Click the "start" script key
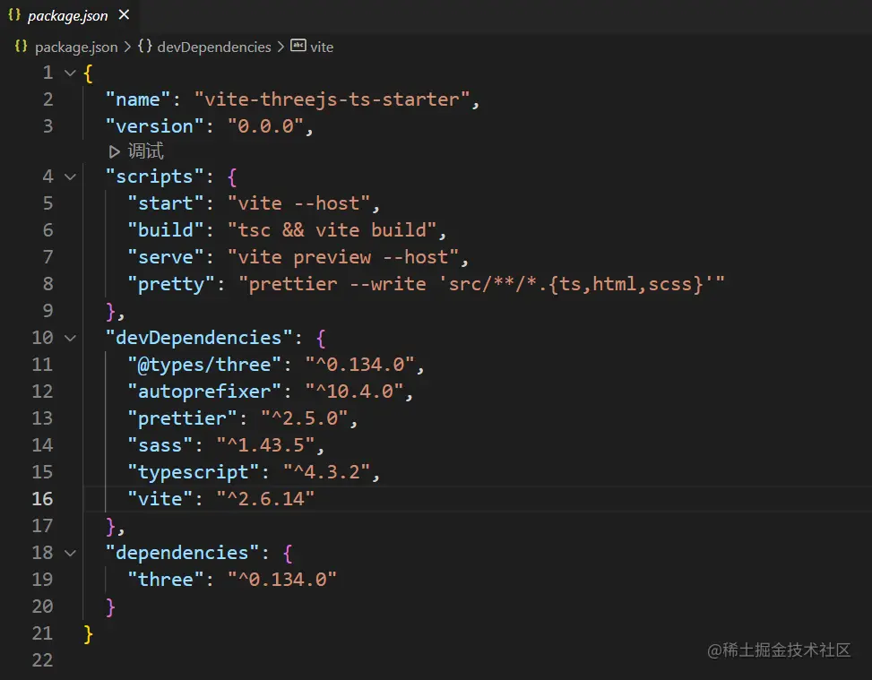The width and height of the screenshot is (872, 680). (x=166, y=203)
